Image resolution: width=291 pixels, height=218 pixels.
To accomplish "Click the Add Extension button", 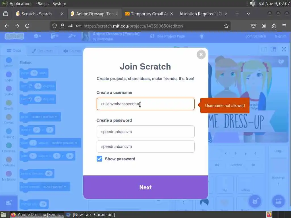I will 9,203.
